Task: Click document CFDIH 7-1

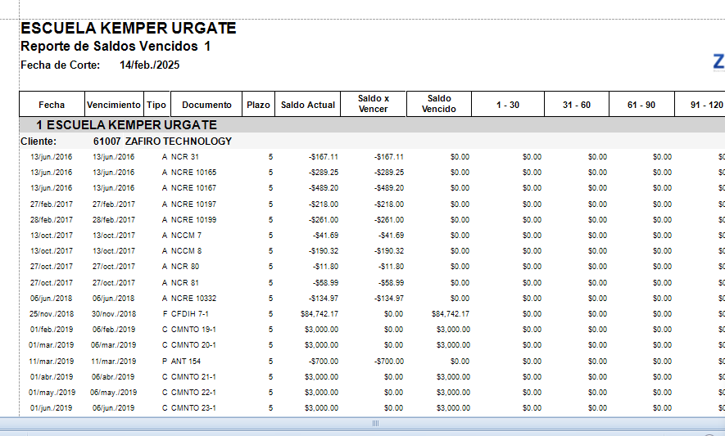Action: tap(189, 314)
